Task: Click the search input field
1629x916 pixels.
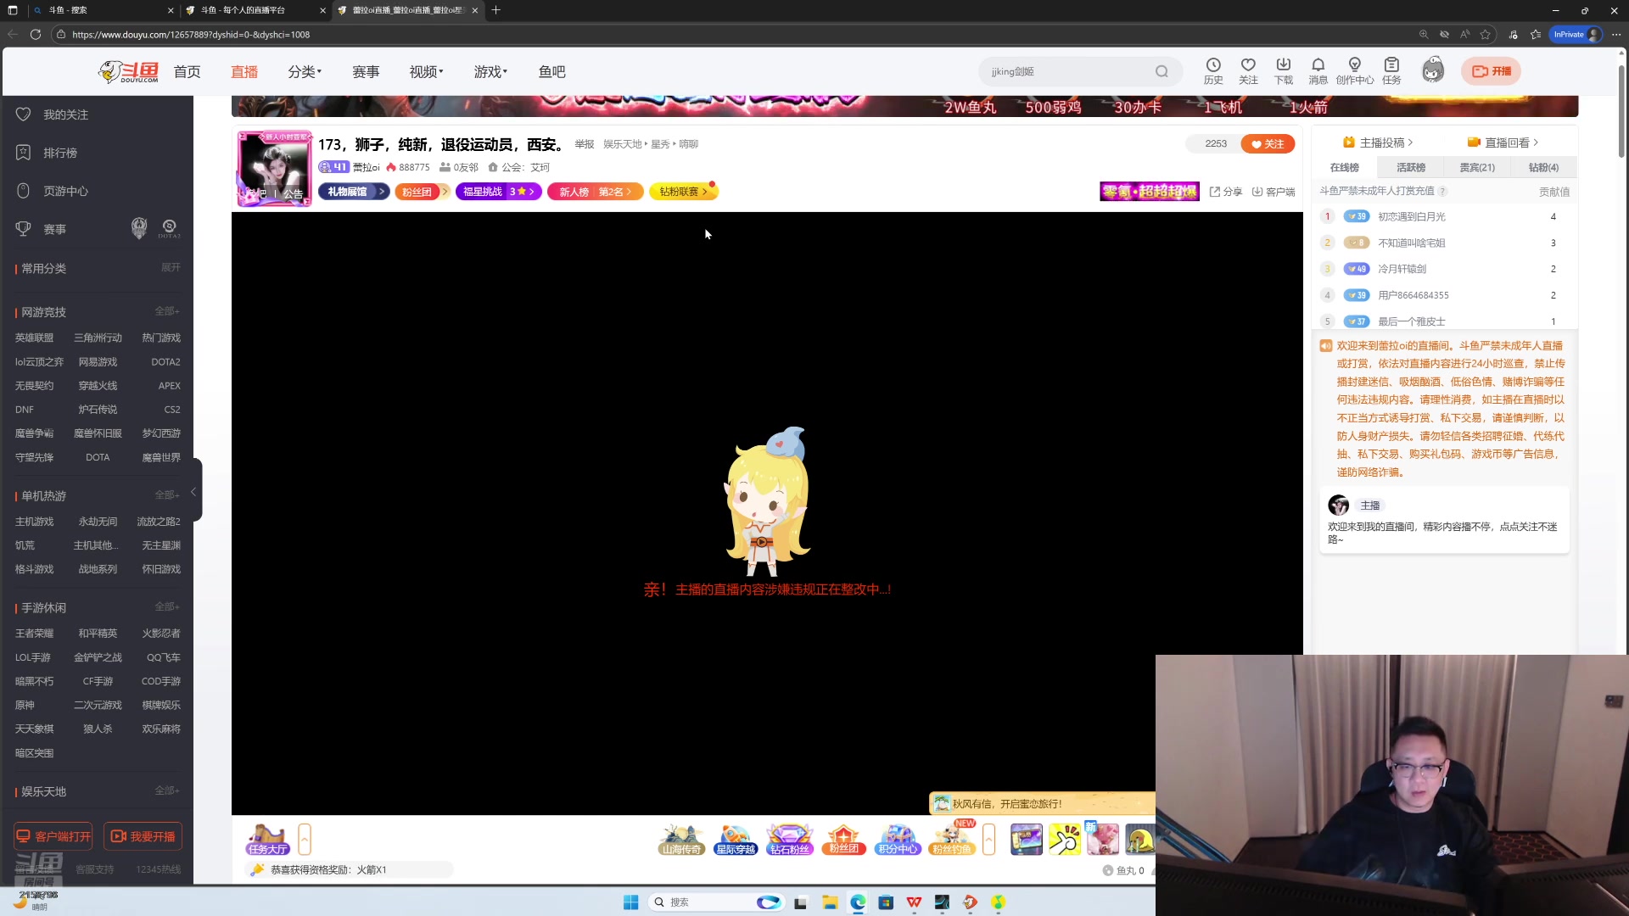Action: click(x=1065, y=71)
